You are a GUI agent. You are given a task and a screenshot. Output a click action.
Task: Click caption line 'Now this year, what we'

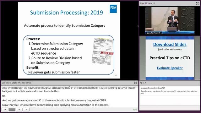[56, 105]
